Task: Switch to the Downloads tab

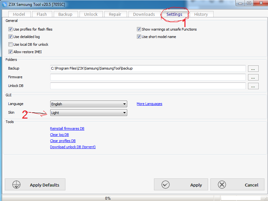Action: (144, 14)
